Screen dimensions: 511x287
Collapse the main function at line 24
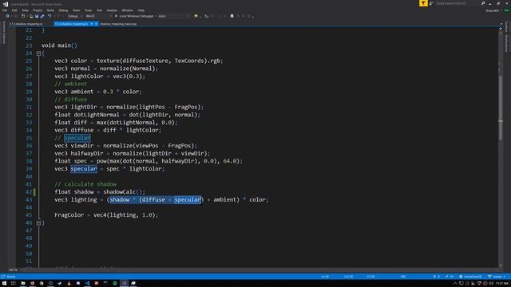click(x=38, y=53)
